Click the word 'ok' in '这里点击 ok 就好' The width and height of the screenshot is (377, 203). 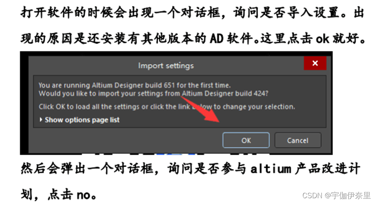(322, 39)
